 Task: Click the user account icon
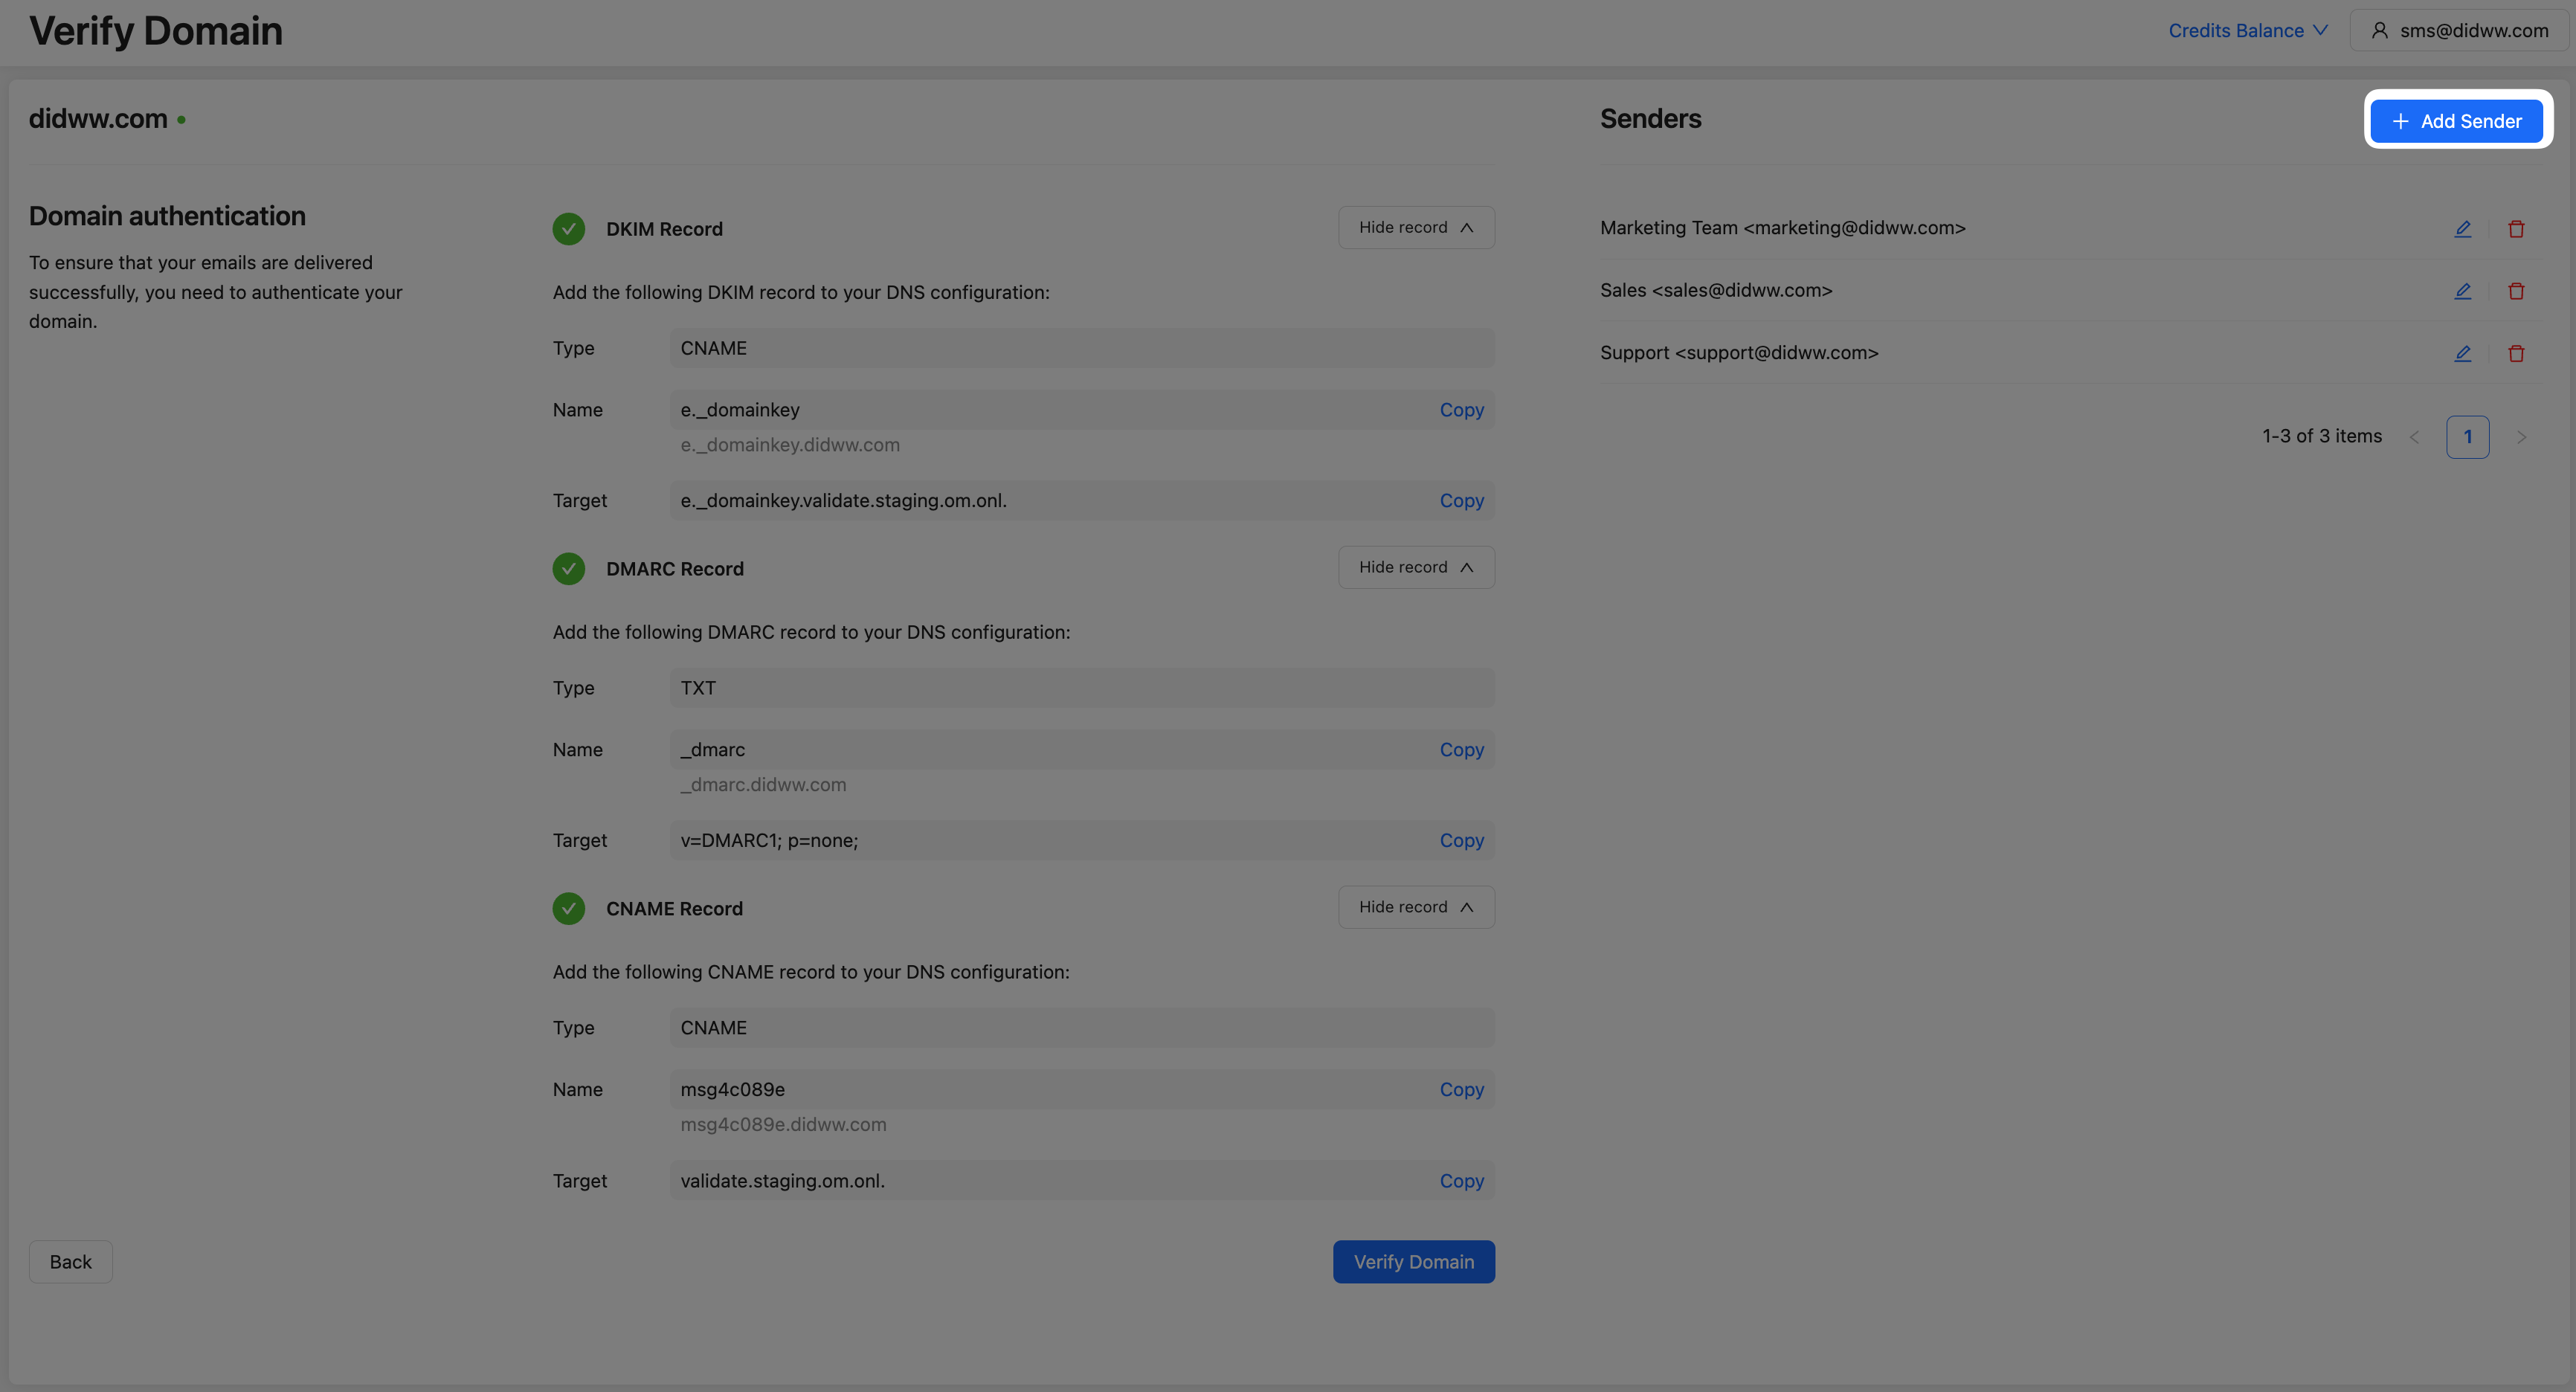click(x=2380, y=30)
